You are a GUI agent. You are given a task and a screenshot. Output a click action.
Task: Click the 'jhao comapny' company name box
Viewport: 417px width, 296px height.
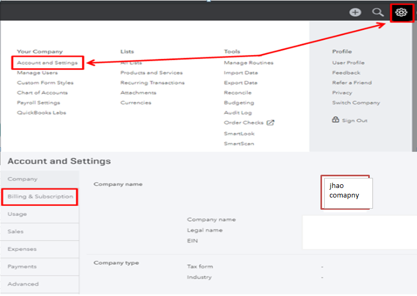coord(348,193)
